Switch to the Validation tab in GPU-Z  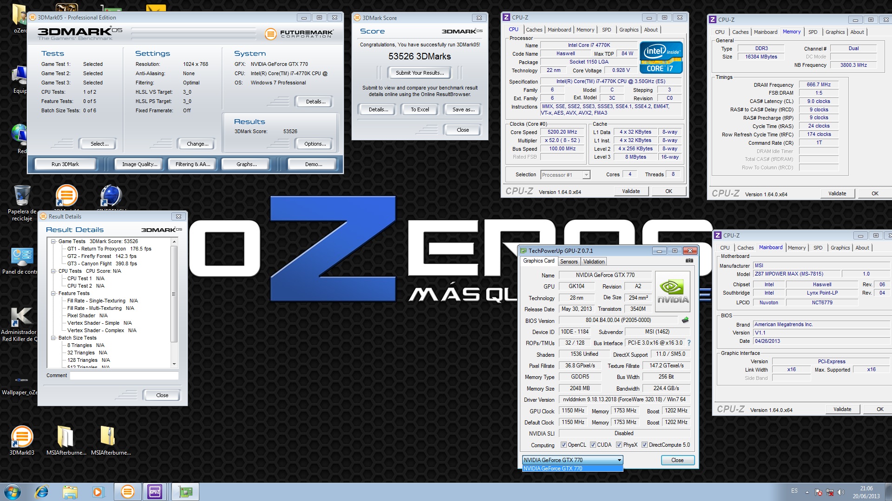click(x=594, y=262)
